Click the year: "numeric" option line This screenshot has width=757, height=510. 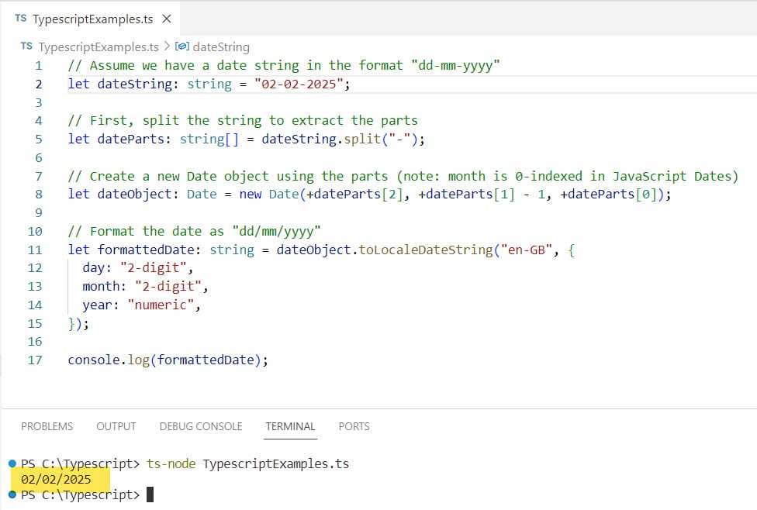pyautogui.click(x=141, y=305)
